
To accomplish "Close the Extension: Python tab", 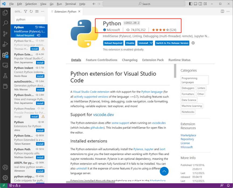I will click(x=79, y=11).
